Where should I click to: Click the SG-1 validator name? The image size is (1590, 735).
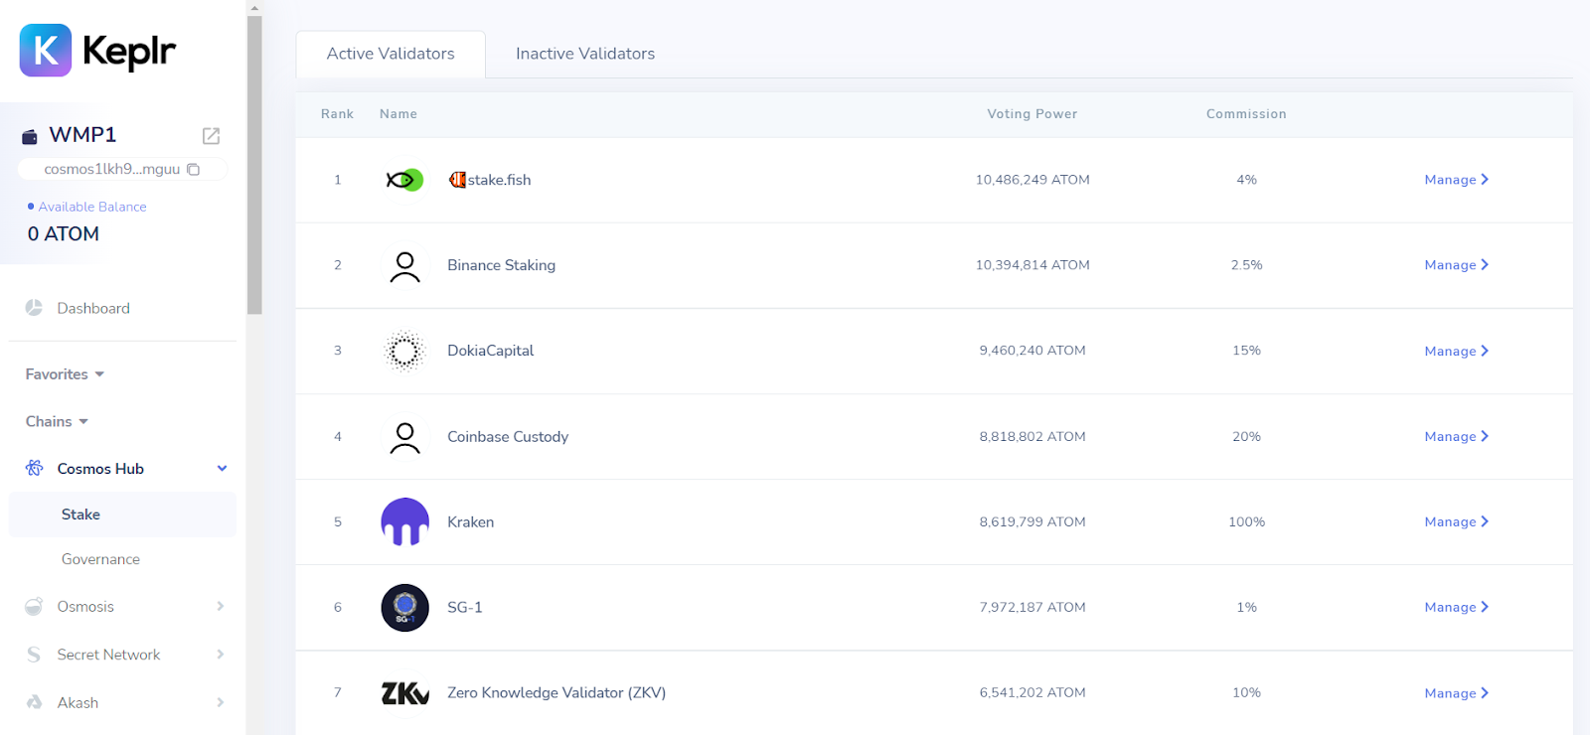(x=464, y=608)
